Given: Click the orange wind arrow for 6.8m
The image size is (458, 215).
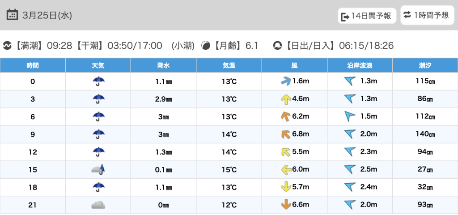Looking at the screenshot, I should [x=285, y=134].
